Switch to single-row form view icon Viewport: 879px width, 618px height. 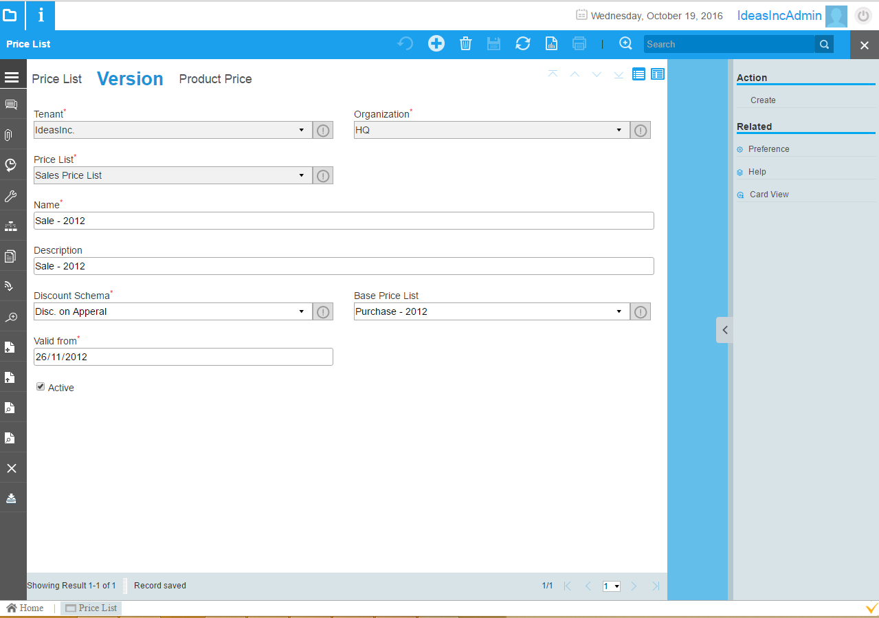tap(638, 74)
